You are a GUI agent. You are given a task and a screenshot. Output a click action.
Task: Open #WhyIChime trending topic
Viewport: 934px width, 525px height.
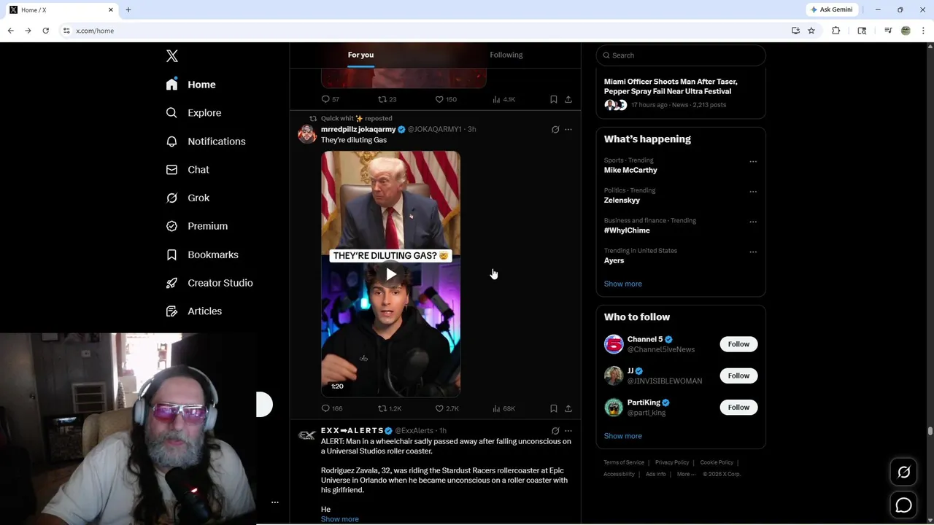(627, 230)
